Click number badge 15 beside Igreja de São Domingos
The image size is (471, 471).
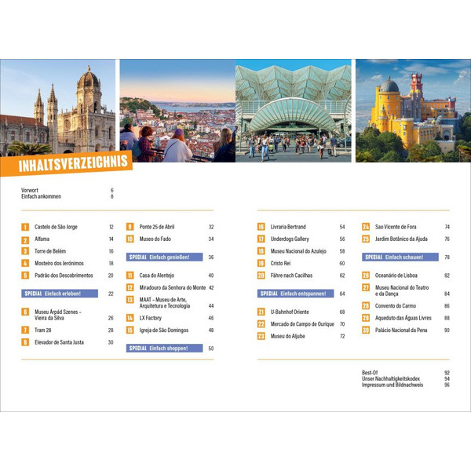[130, 330]
